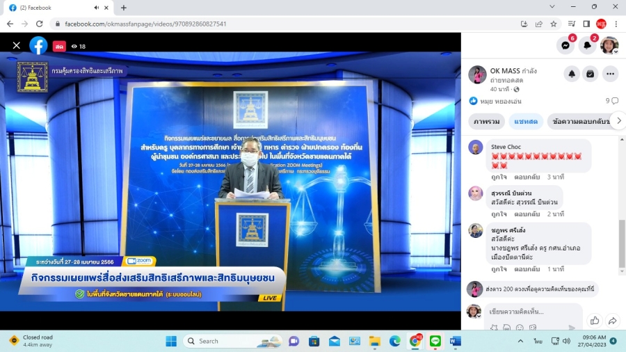
Task: Like สุวรรณี บินด่วน's comment
Action: (x=499, y=214)
